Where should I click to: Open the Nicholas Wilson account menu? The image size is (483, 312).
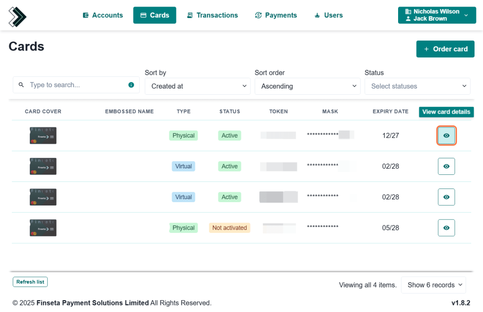pyautogui.click(x=436, y=15)
